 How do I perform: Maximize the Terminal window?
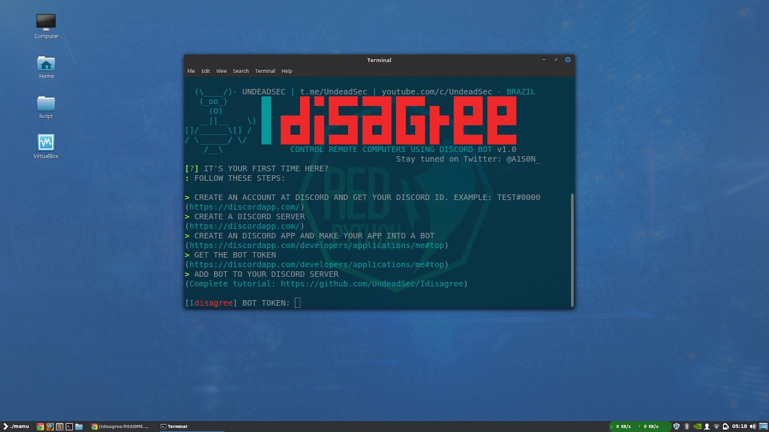click(x=556, y=60)
